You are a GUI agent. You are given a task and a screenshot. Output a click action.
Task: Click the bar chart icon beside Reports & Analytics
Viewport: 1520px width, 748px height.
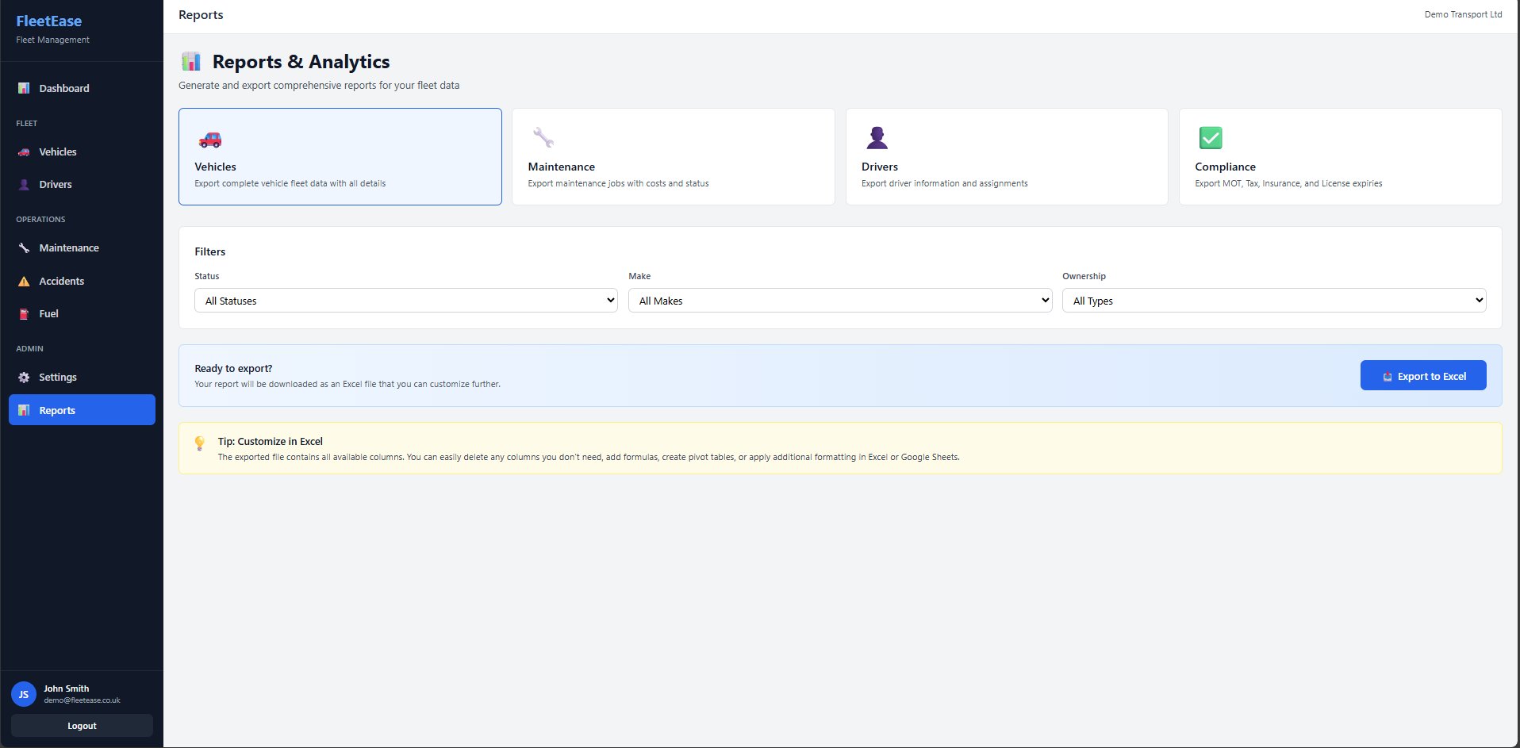click(191, 62)
